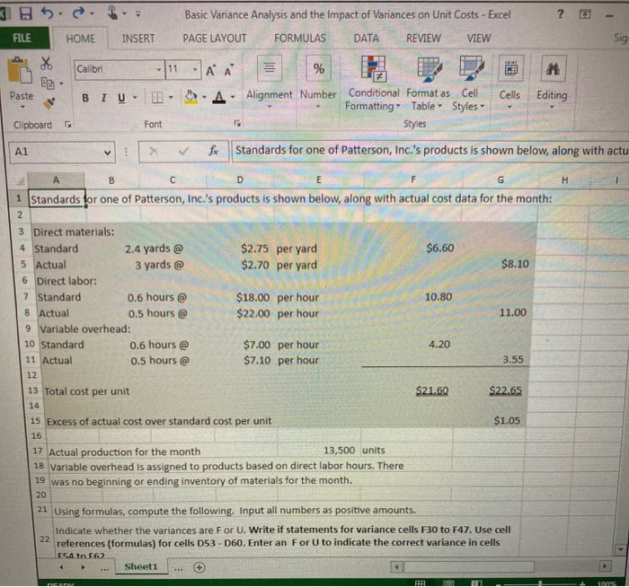Screen dimensions: 629x587
Task: Click the Format as Table icon
Action: [x=429, y=67]
